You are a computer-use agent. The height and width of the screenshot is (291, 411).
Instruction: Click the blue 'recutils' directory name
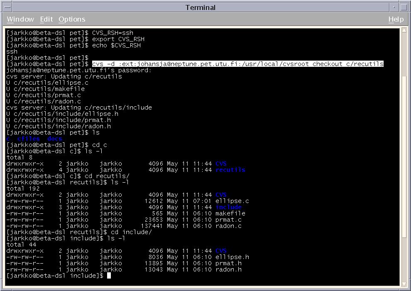pos(230,170)
